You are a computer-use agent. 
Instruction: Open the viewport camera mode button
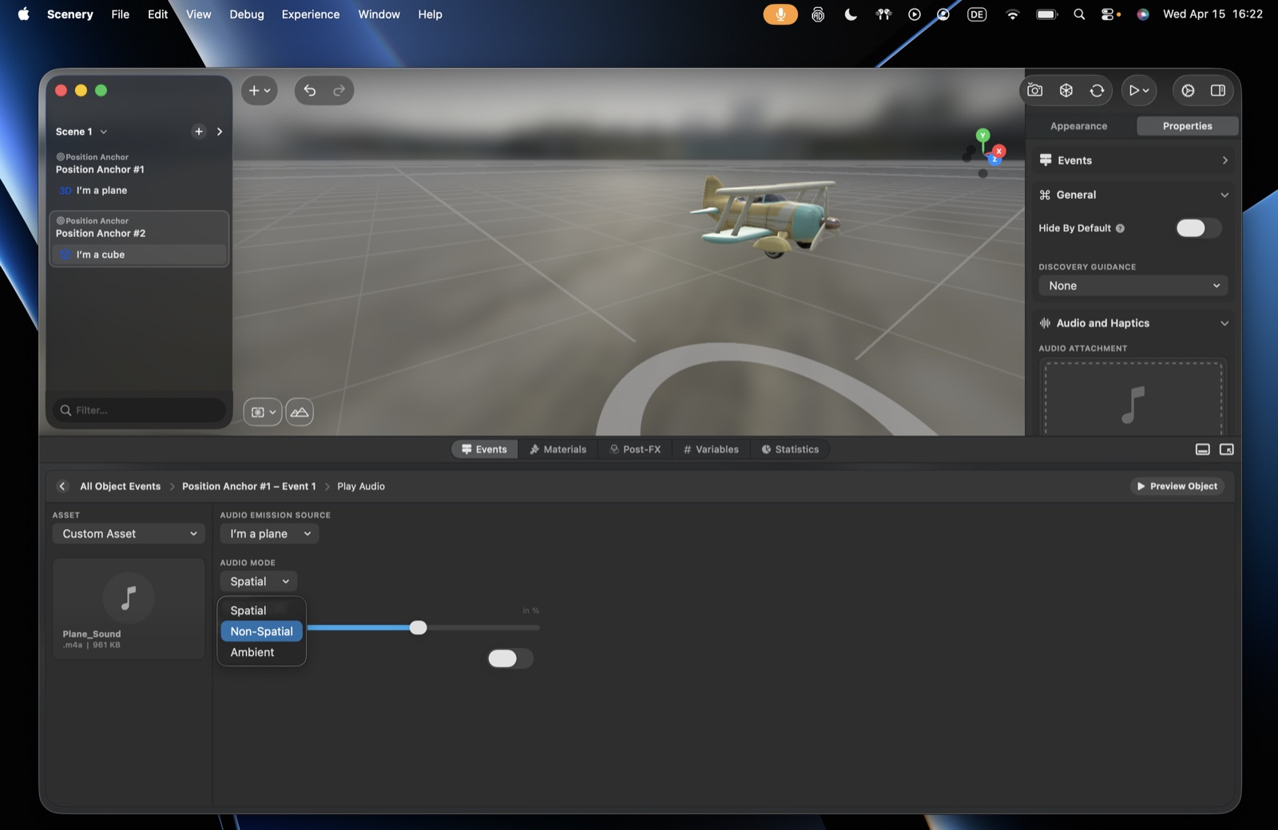263,412
